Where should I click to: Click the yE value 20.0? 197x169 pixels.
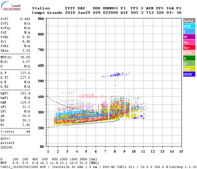click(26, 116)
